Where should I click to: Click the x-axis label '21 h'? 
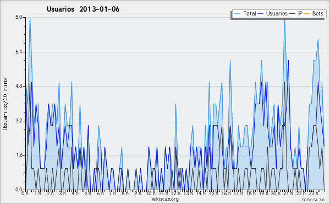pos(288,193)
